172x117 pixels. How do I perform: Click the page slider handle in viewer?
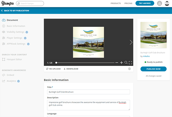click(56, 63)
